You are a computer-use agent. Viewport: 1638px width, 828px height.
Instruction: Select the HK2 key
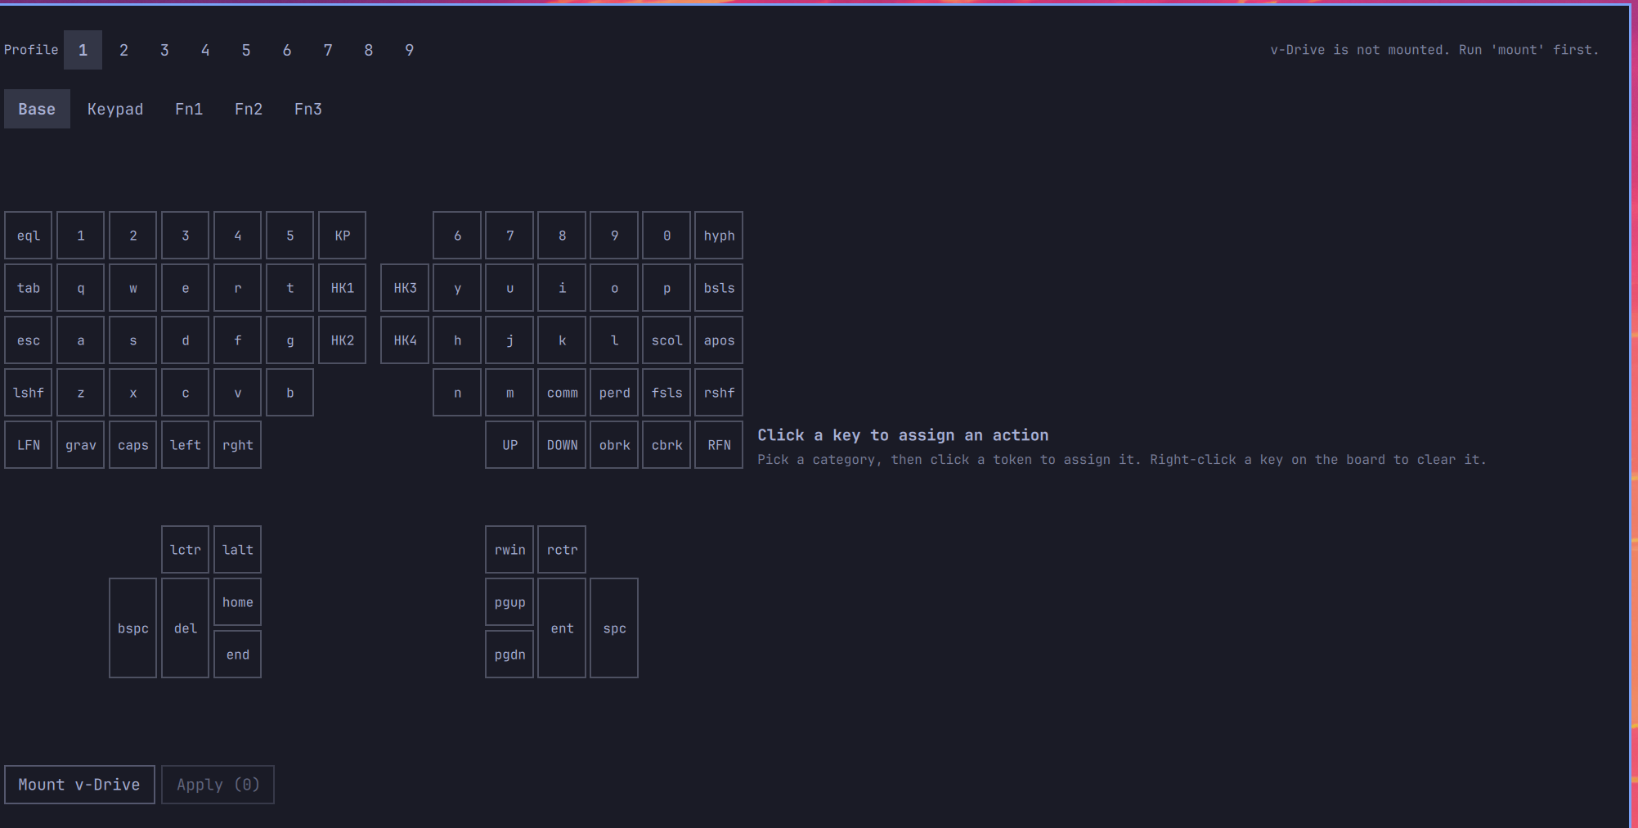pos(343,340)
